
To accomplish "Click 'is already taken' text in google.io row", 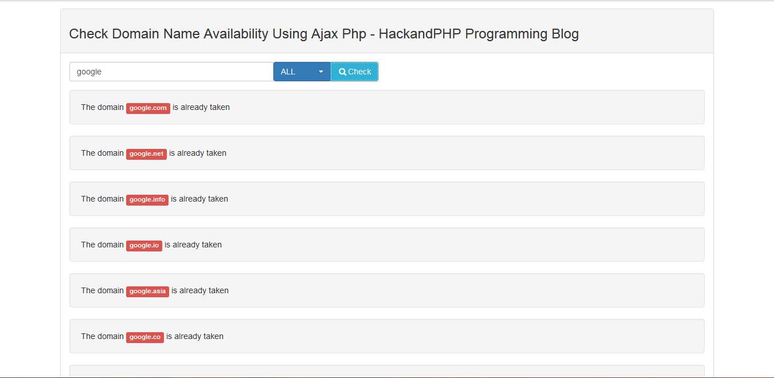I will [193, 245].
